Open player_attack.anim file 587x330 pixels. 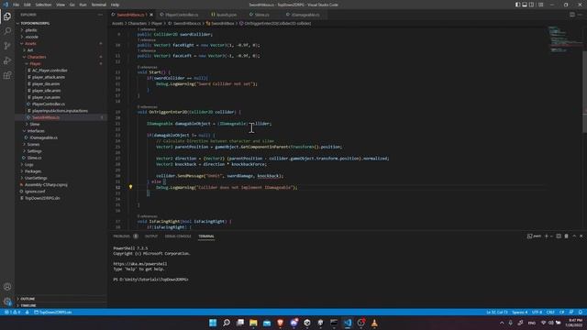click(x=61, y=77)
